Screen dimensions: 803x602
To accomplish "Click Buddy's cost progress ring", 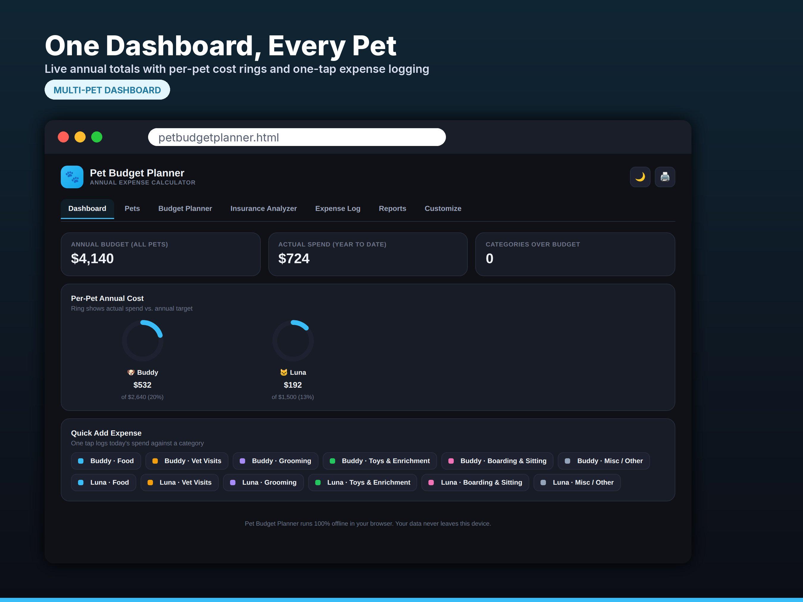I will tap(142, 341).
